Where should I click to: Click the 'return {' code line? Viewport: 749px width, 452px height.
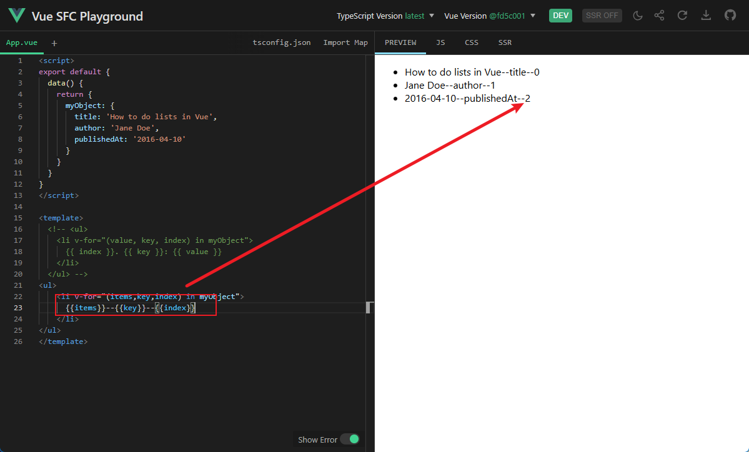tap(74, 94)
